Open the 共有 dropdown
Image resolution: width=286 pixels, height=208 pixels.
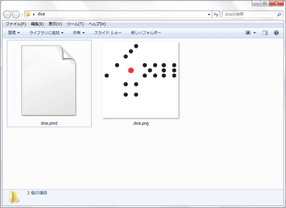79,33
